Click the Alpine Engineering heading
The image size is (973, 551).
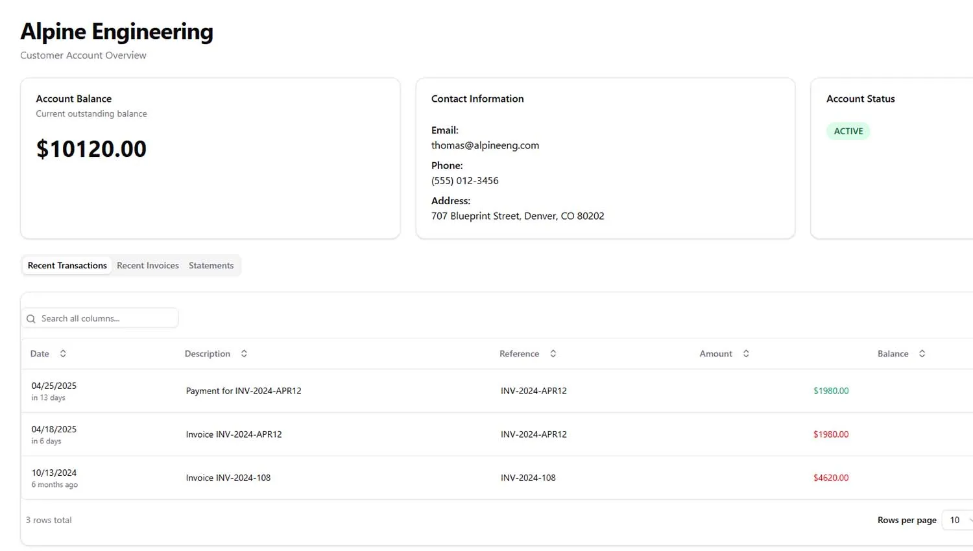point(117,31)
